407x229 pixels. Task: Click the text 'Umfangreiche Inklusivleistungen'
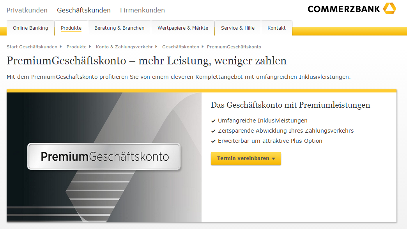263,121
